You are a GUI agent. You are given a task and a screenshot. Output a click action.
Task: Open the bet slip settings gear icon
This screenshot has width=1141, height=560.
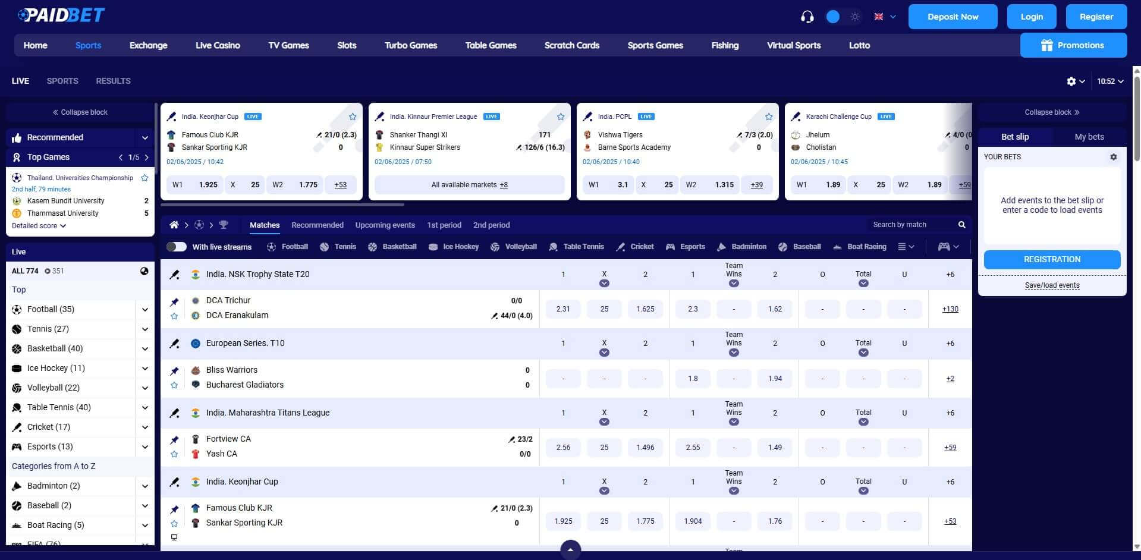pos(1114,157)
